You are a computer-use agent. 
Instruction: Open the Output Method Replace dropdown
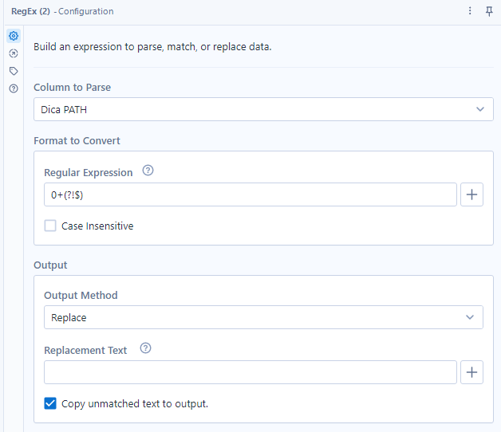[263, 317]
